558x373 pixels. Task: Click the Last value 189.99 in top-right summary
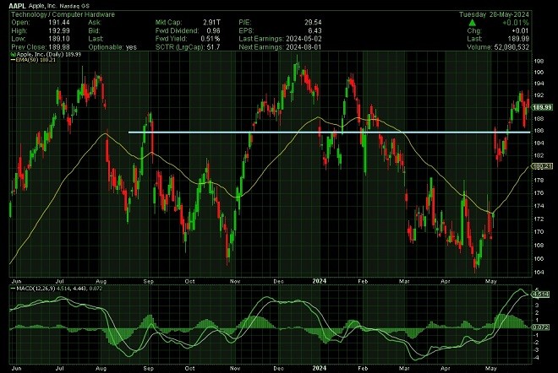(518, 39)
